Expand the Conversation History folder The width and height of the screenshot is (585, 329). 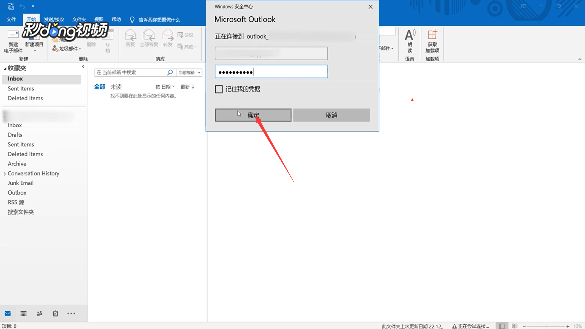click(x=5, y=174)
